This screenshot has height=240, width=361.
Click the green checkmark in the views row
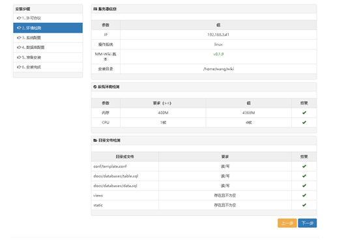point(304,195)
